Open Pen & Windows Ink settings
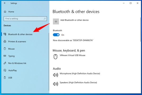 [17, 63]
